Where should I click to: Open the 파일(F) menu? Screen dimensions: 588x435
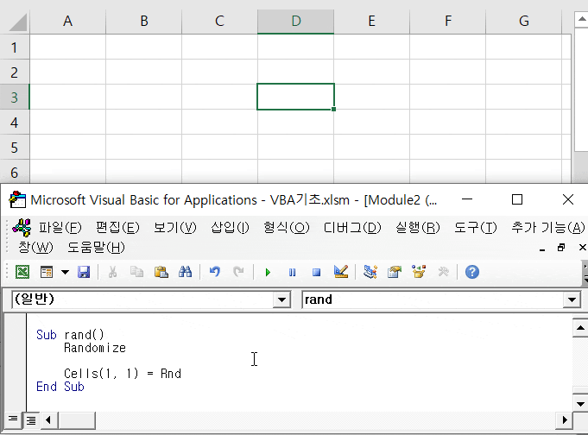click(x=60, y=227)
